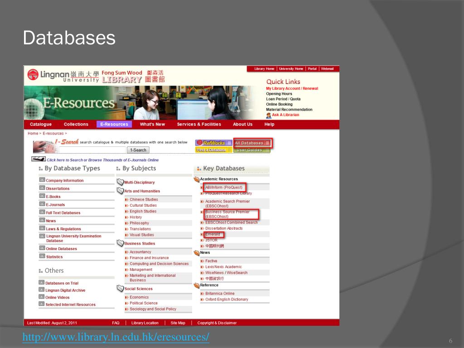Viewport: 464px width, 348px height.
Task: Click the News book icon in Key Databases
Action: point(197,253)
